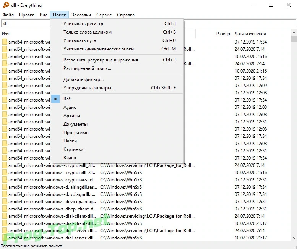297x249 pixels.
Task: Open the Закладки menu
Action: pyautogui.click(x=81, y=15)
